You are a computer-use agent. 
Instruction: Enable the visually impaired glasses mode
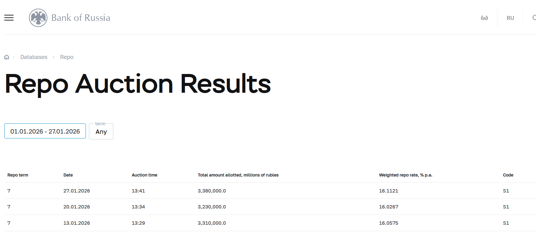pyautogui.click(x=484, y=18)
